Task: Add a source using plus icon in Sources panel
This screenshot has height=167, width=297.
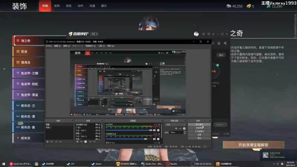Action: tap(77, 142)
